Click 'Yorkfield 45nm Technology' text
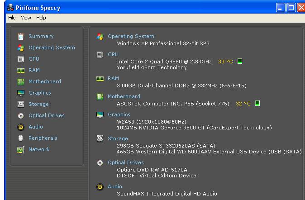The width and height of the screenshot is (305, 200). 152,67
